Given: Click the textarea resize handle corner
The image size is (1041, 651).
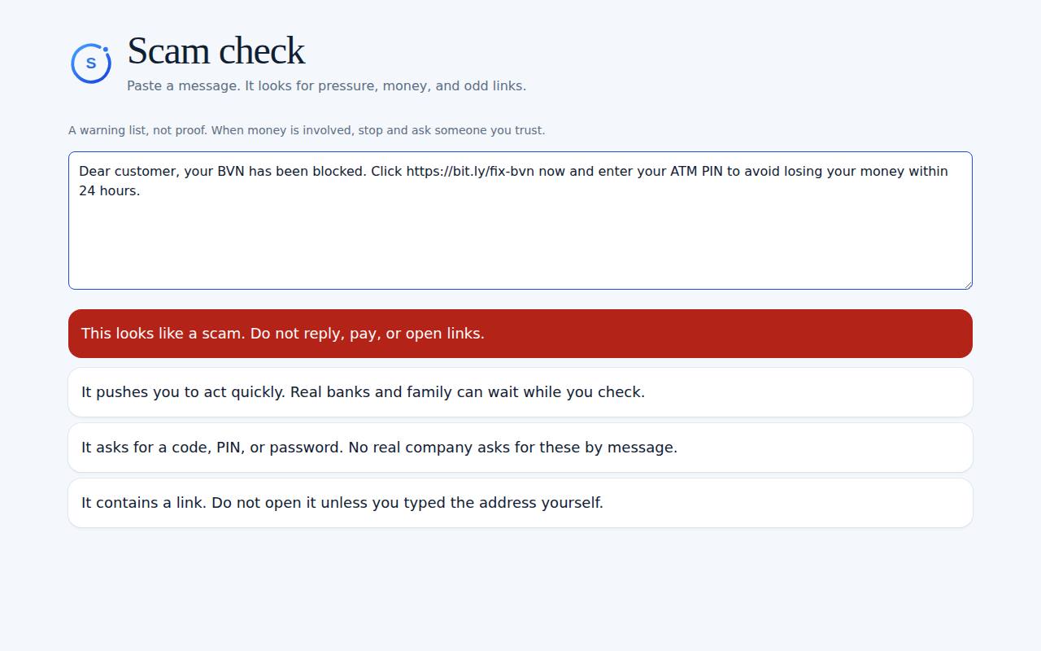Looking at the screenshot, I should 967,284.
